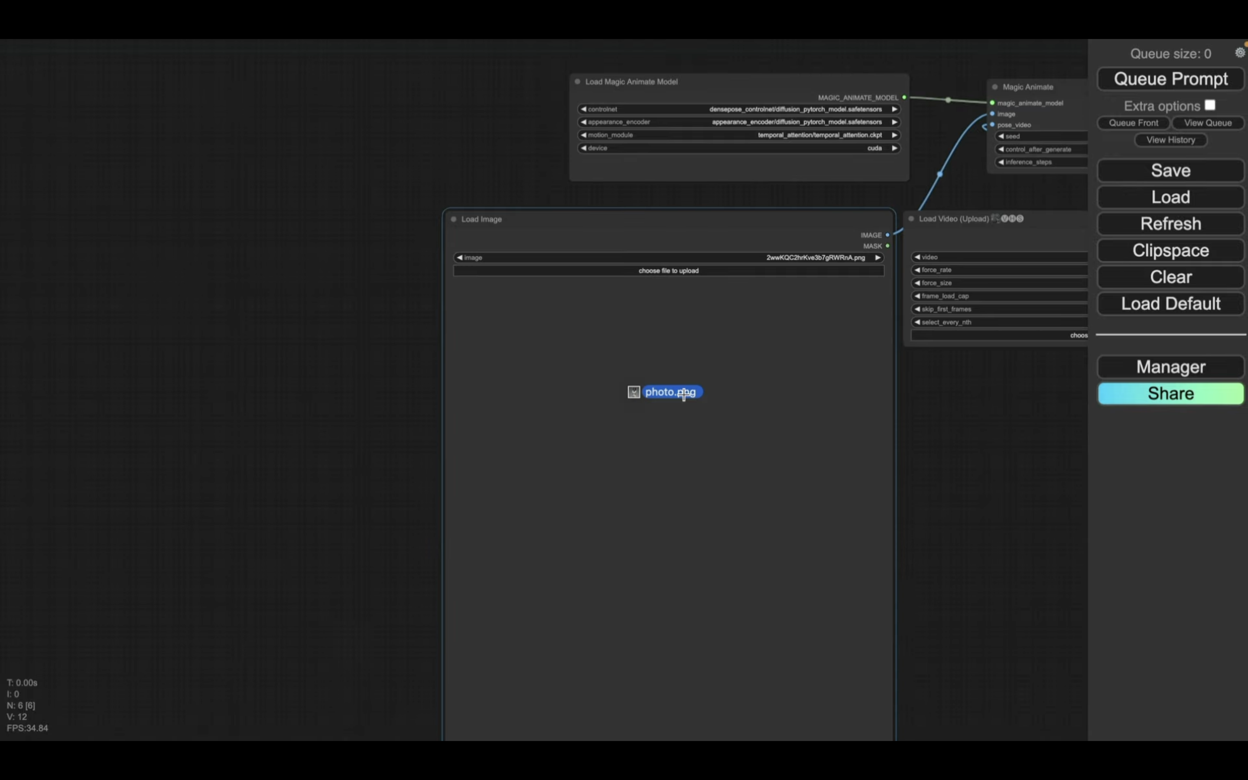Viewport: 1248px width, 780px height.
Task: Select next image in Load Image
Action: (x=878, y=257)
